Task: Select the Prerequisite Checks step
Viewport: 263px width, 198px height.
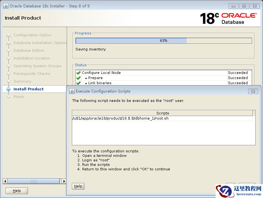Action: pos(32,74)
